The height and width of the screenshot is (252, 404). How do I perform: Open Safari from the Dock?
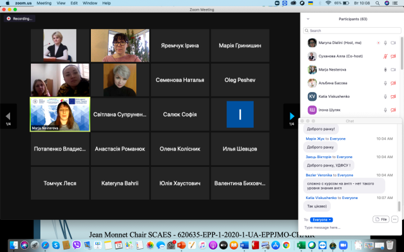pos(45,245)
